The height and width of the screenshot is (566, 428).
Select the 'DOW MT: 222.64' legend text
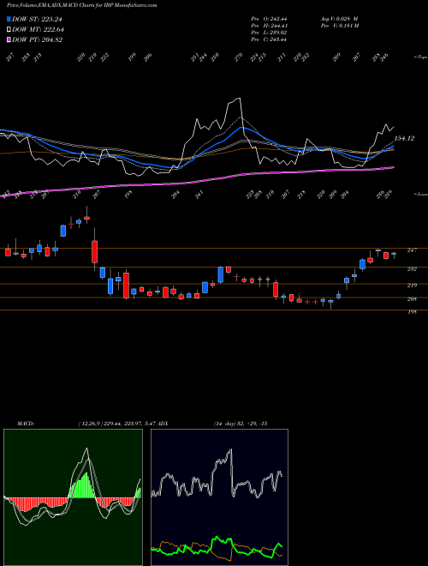point(38,29)
